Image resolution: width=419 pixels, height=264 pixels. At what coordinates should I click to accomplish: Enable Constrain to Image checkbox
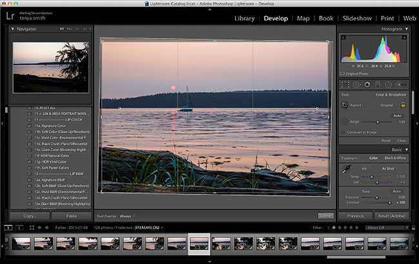pyautogui.click(x=343, y=132)
